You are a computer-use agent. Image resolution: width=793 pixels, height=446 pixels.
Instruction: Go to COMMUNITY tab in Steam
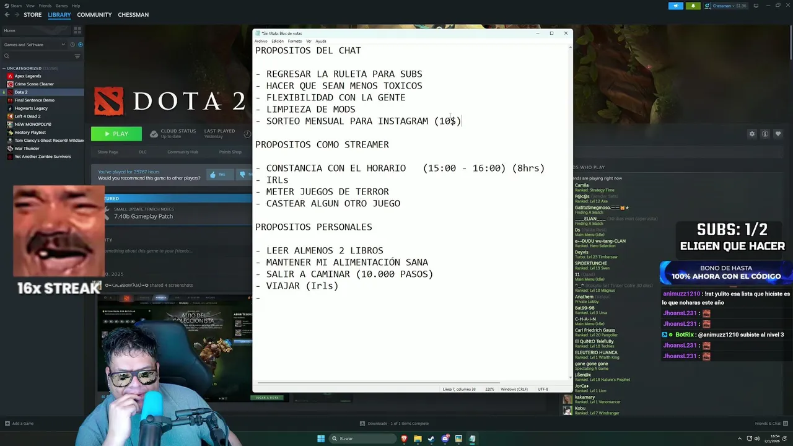(x=94, y=15)
